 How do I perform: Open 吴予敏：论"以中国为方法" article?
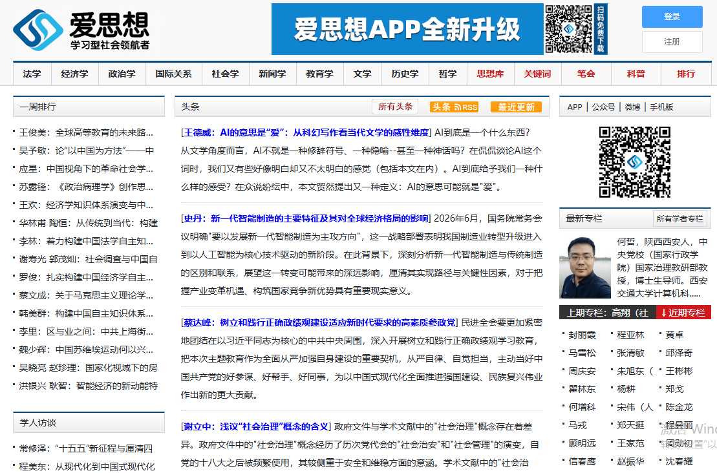[x=87, y=151]
